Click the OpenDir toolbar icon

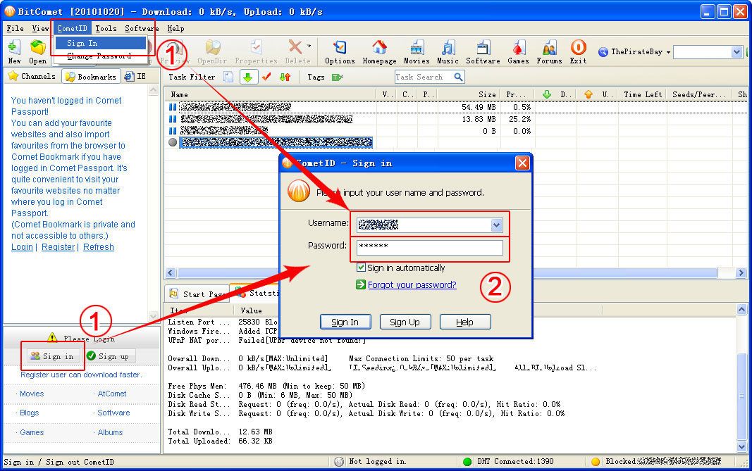click(212, 52)
